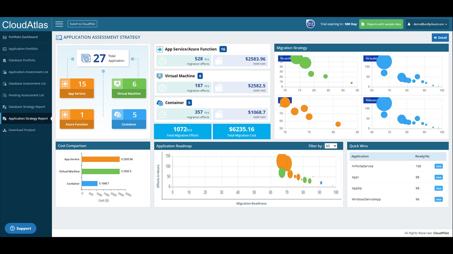The image size is (453, 254).
Task: Click the CloudAtlas logo
Action: click(25, 25)
